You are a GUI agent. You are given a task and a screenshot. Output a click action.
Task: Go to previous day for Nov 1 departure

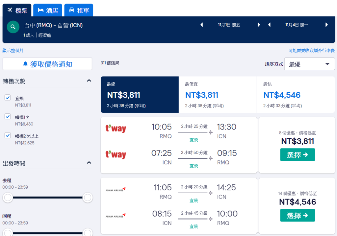(x=202, y=25)
